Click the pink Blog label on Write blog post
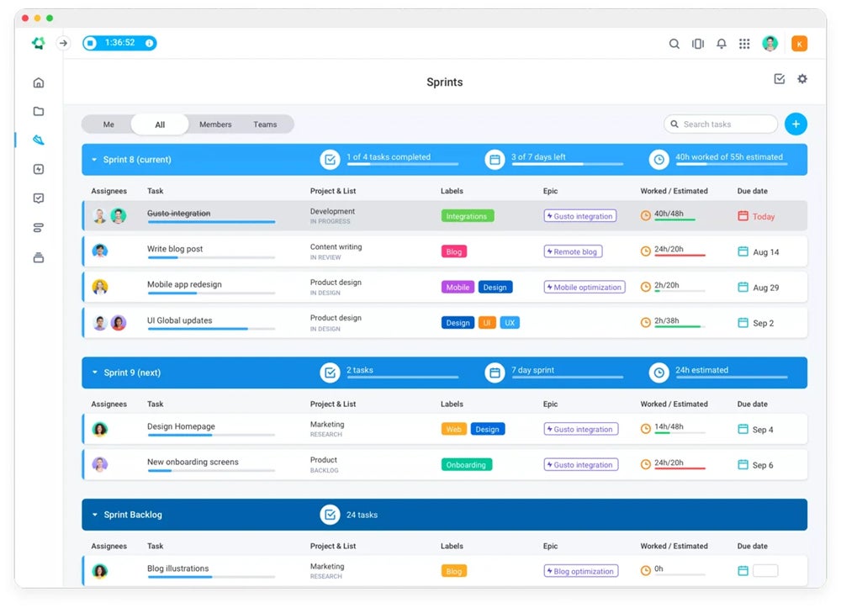 [x=454, y=251]
